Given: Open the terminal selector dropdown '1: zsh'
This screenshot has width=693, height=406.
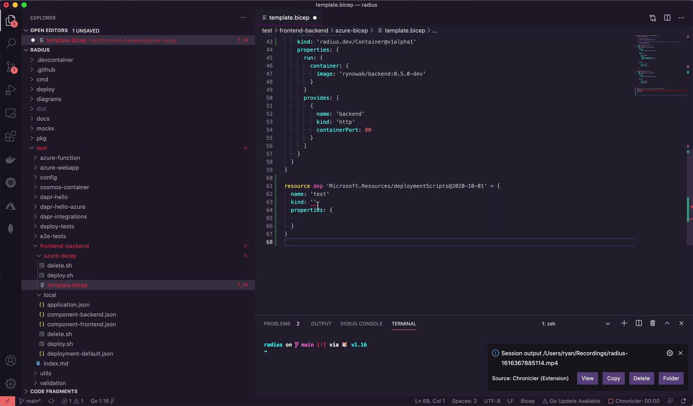Looking at the screenshot, I should point(575,324).
